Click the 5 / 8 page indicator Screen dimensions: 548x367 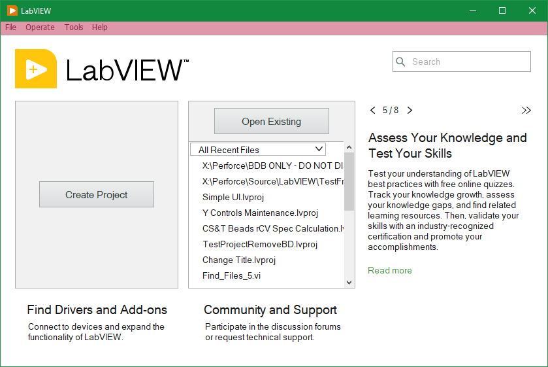point(391,111)
